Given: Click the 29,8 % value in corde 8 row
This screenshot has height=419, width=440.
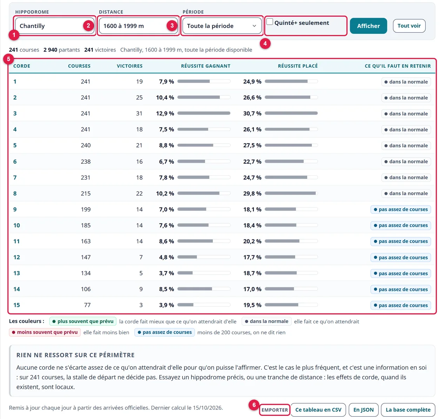Looking at the screenshot, I should point(252,194).
